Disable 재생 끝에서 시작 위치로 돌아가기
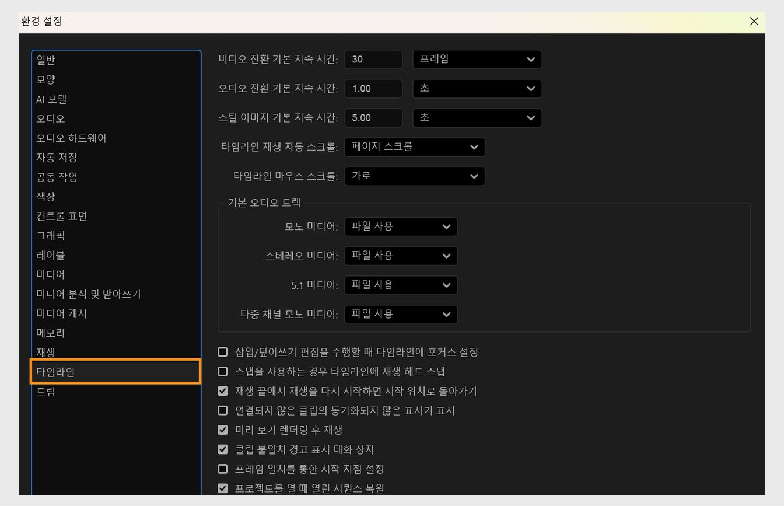This screenshot has height=506, width=784. click(x=222, y=391)
